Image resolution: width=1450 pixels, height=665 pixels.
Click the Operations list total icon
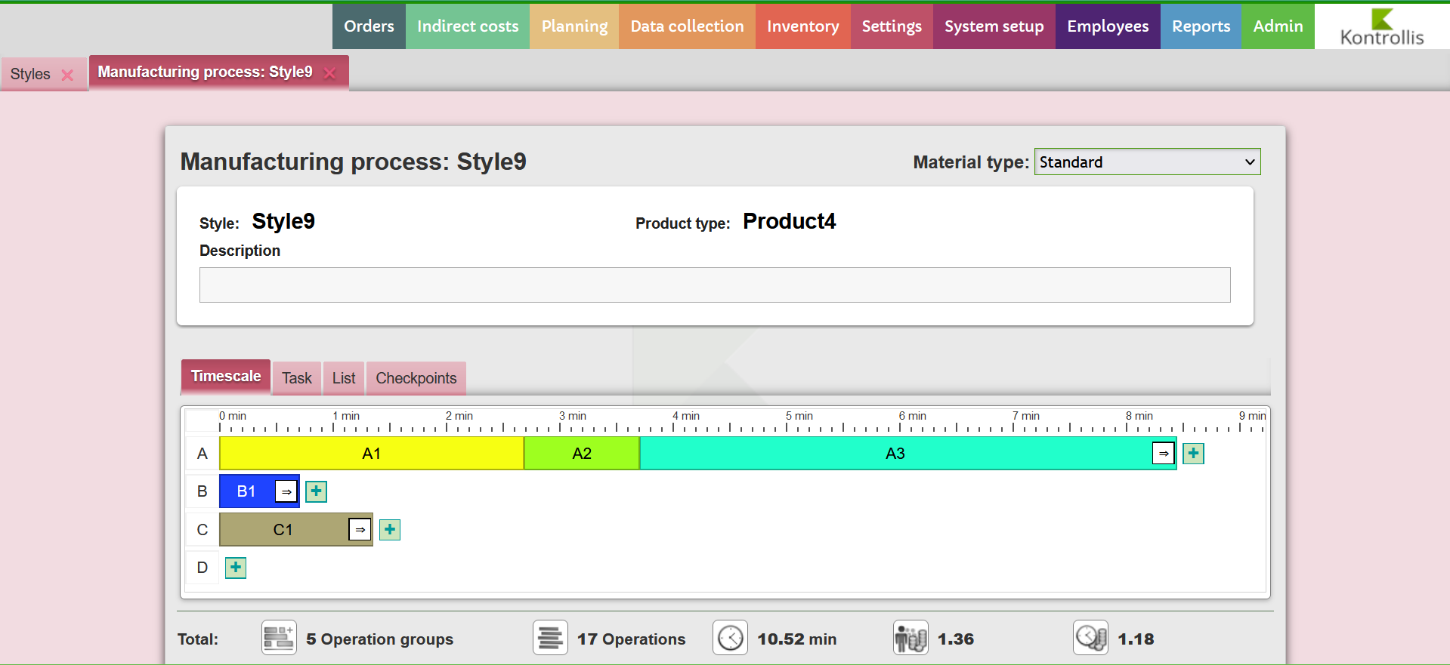[550, 638]
